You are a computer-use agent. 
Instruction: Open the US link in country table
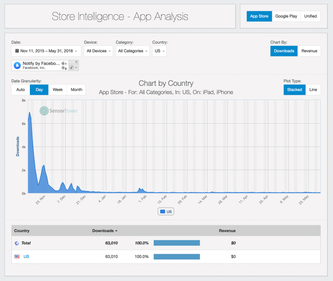(26, 256)
